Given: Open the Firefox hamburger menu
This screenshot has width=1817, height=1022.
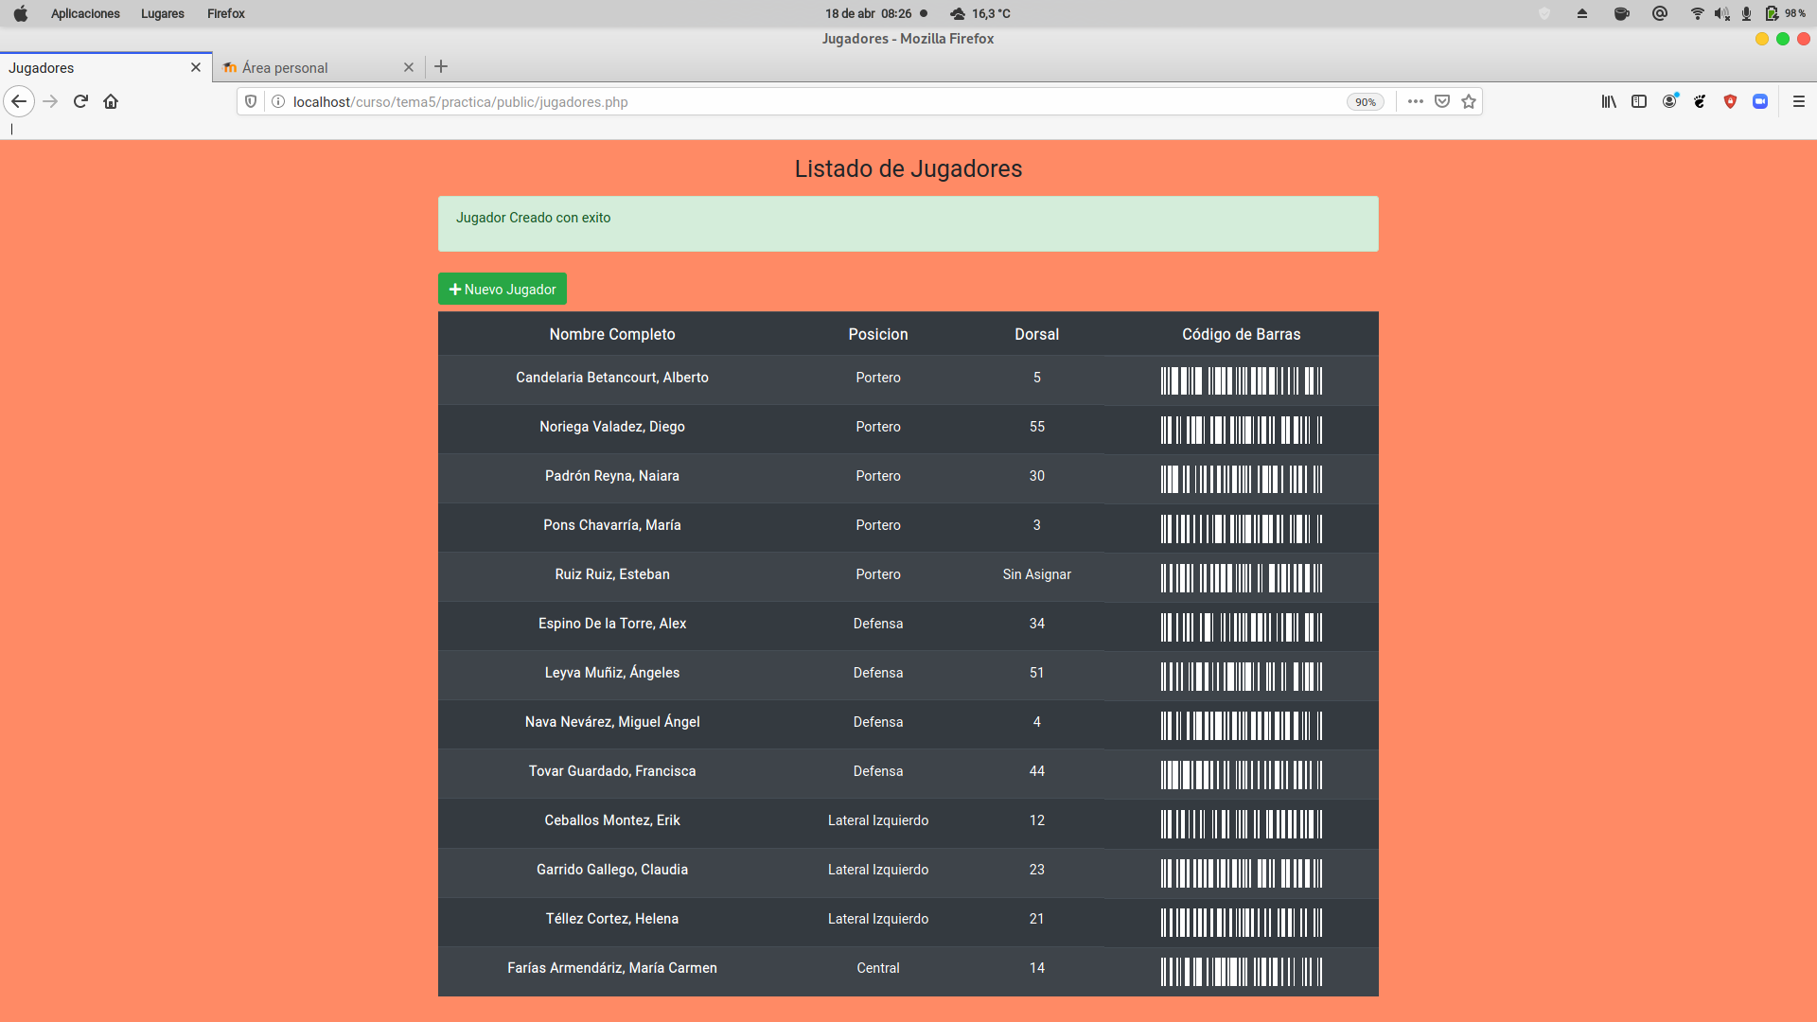Looking at the screenshot, I should [x=1799, y=101].
